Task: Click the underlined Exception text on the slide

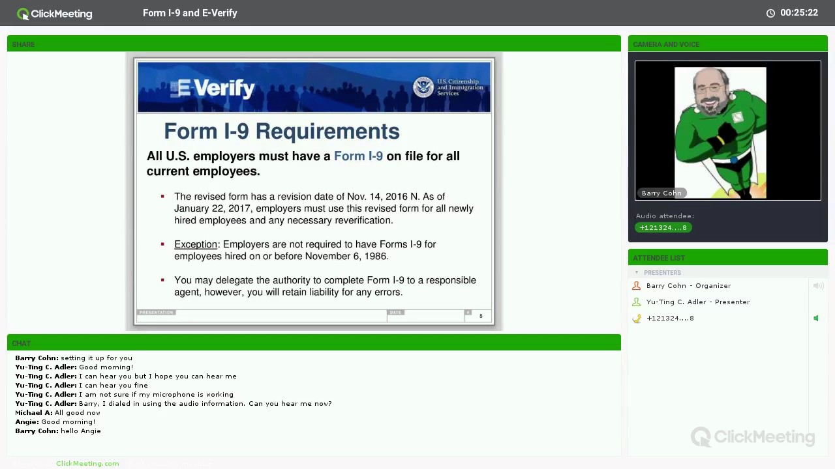Action: 196,244
